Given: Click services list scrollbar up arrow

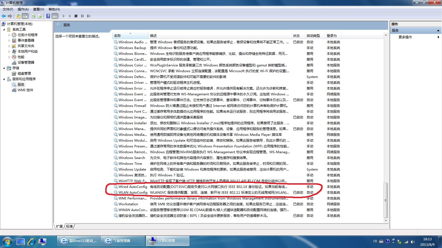Looking at the screenshot, I should (386, 35).
